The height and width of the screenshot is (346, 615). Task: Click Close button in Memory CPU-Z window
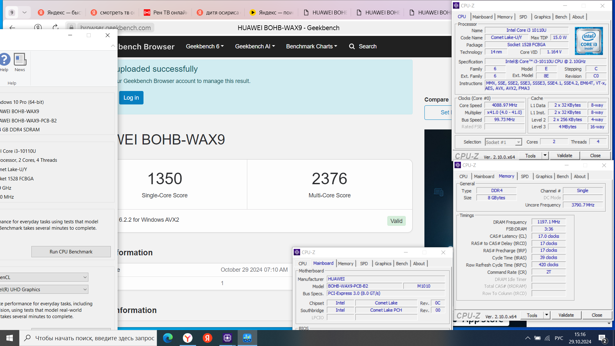coord(597,315)
